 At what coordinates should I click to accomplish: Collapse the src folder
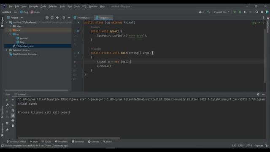[x=10, y=34]
